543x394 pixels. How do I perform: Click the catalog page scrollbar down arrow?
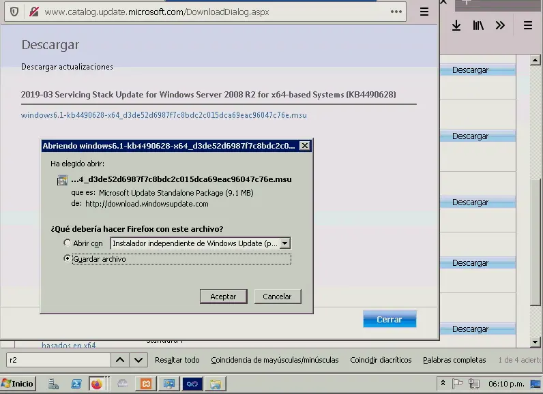(x=535, y=342)
